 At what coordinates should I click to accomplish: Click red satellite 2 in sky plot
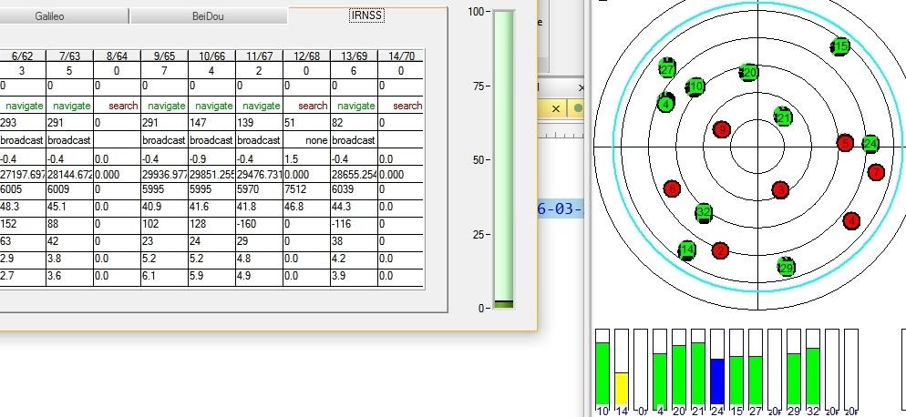[720, 250]
